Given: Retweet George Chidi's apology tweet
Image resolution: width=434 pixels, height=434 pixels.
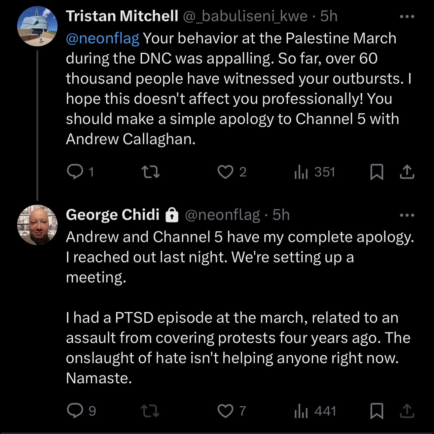Looking at the screenshot, I should coord(150,411).
